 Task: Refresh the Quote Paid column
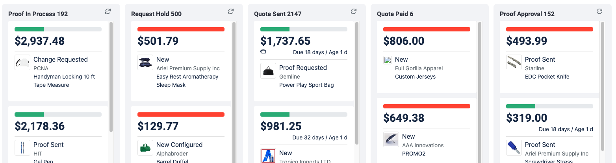(477, 11)
